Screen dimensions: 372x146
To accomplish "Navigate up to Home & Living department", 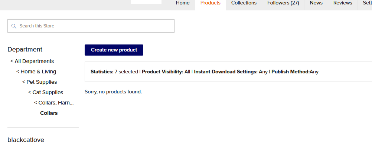I will [36, 72].
